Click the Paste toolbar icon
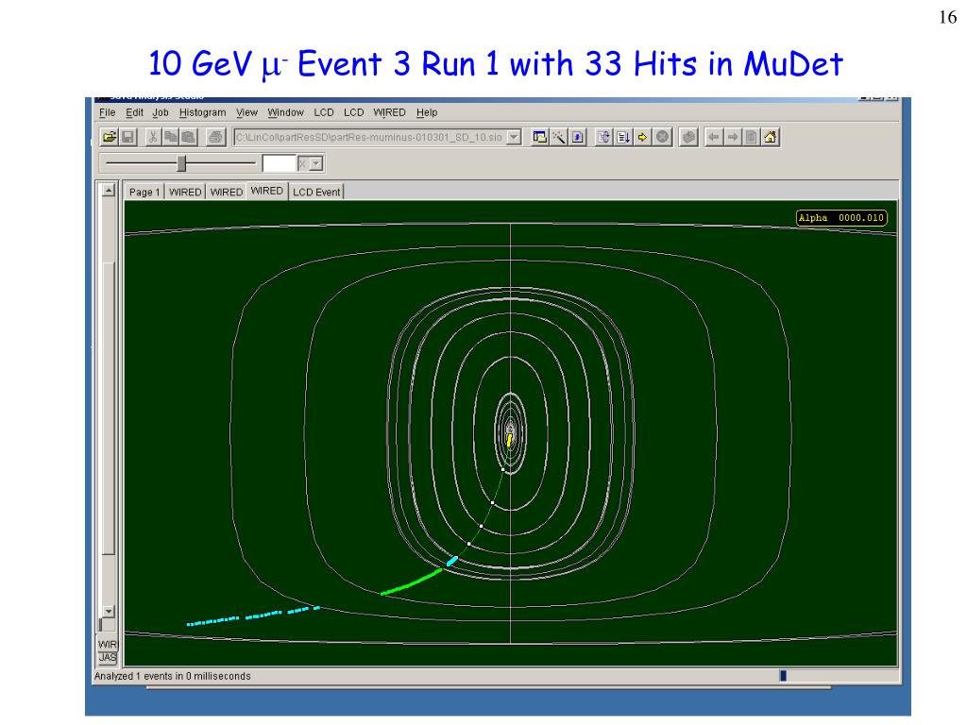967x725 pixels. click(x=189, y=137)
